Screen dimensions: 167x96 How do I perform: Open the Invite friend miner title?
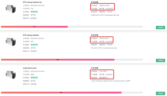point(29,68)
